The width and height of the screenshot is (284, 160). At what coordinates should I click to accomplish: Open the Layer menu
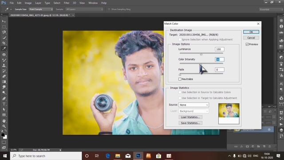pyautogui.click(x=38, y=3)
